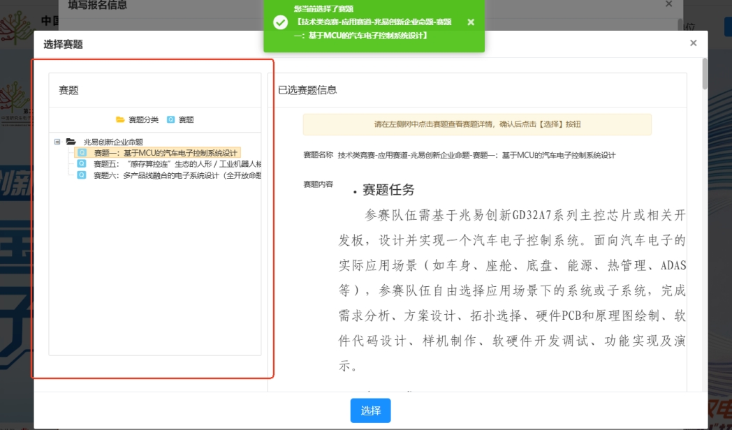This screenshot has width=732, height=430.
Task: Close the 选择赛题 dialog
Action: (x=693, y=43)
